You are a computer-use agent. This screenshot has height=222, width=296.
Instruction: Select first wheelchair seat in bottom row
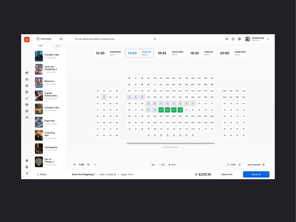pyautogui.click(x=148, y=135)
